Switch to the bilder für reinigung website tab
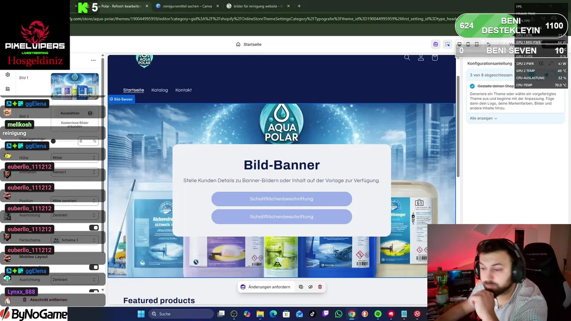 pyautogui.click(x=257, y=6)
